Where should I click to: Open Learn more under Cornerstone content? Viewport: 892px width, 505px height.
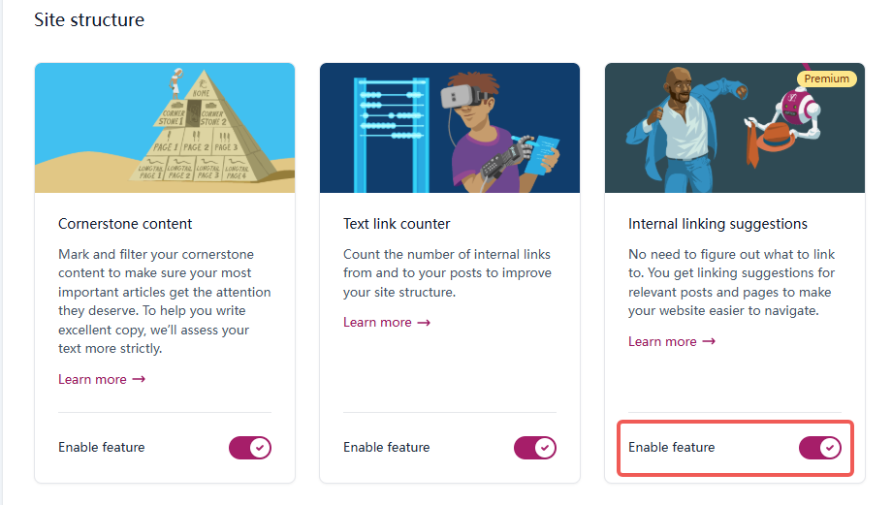pyautogui.click(x=92, y=379)
